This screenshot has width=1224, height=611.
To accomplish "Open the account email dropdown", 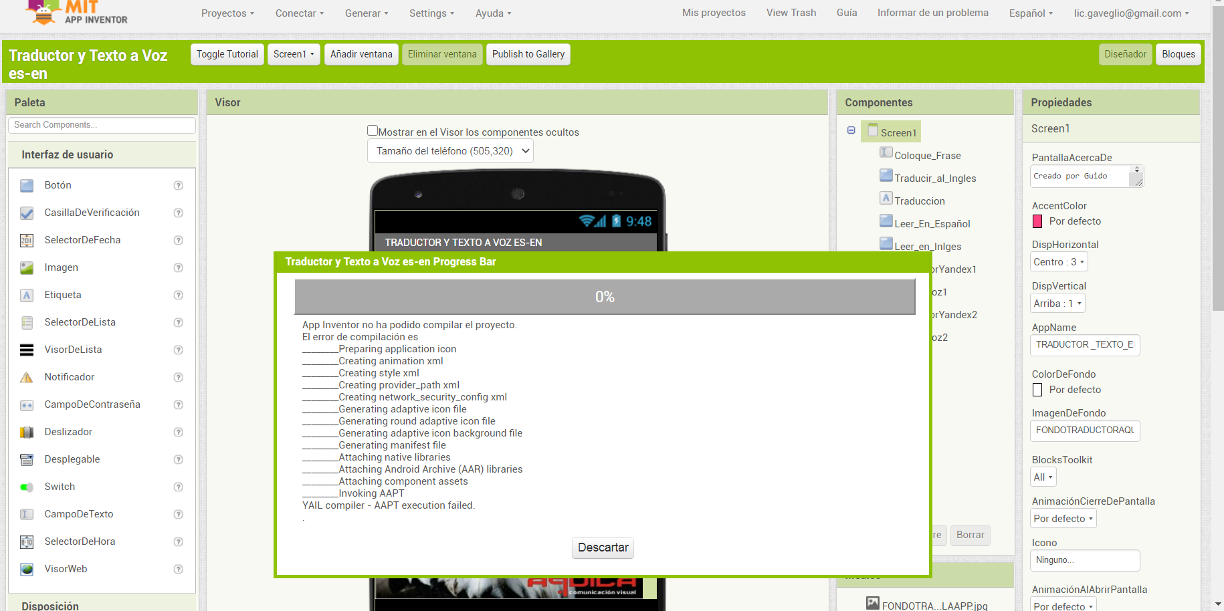I will (x=1132, y=13).
